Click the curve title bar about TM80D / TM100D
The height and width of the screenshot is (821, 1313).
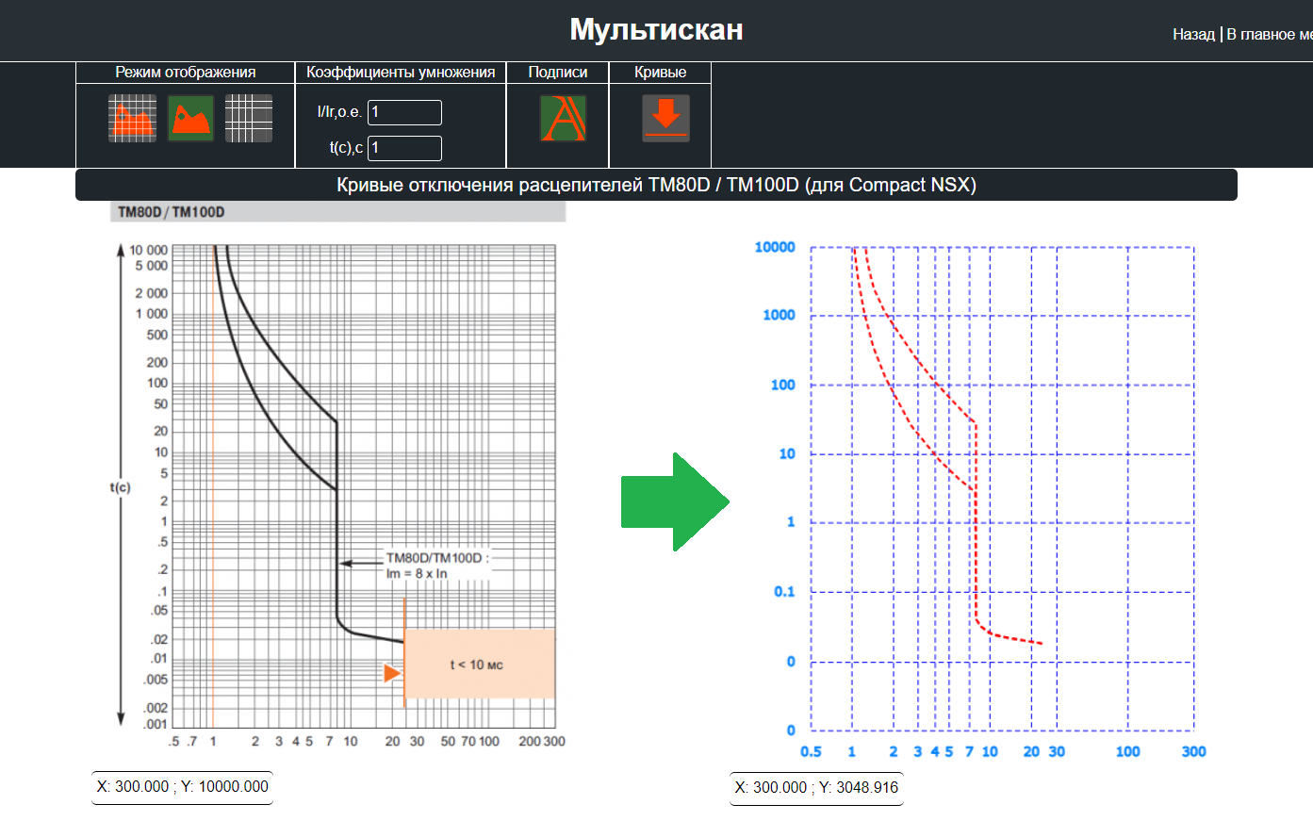656,185
